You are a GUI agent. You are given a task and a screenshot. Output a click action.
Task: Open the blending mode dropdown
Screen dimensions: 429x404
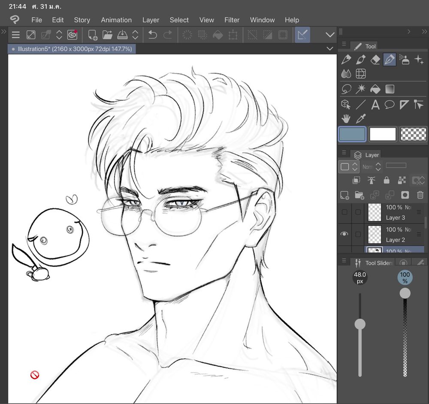coord(372,166)
